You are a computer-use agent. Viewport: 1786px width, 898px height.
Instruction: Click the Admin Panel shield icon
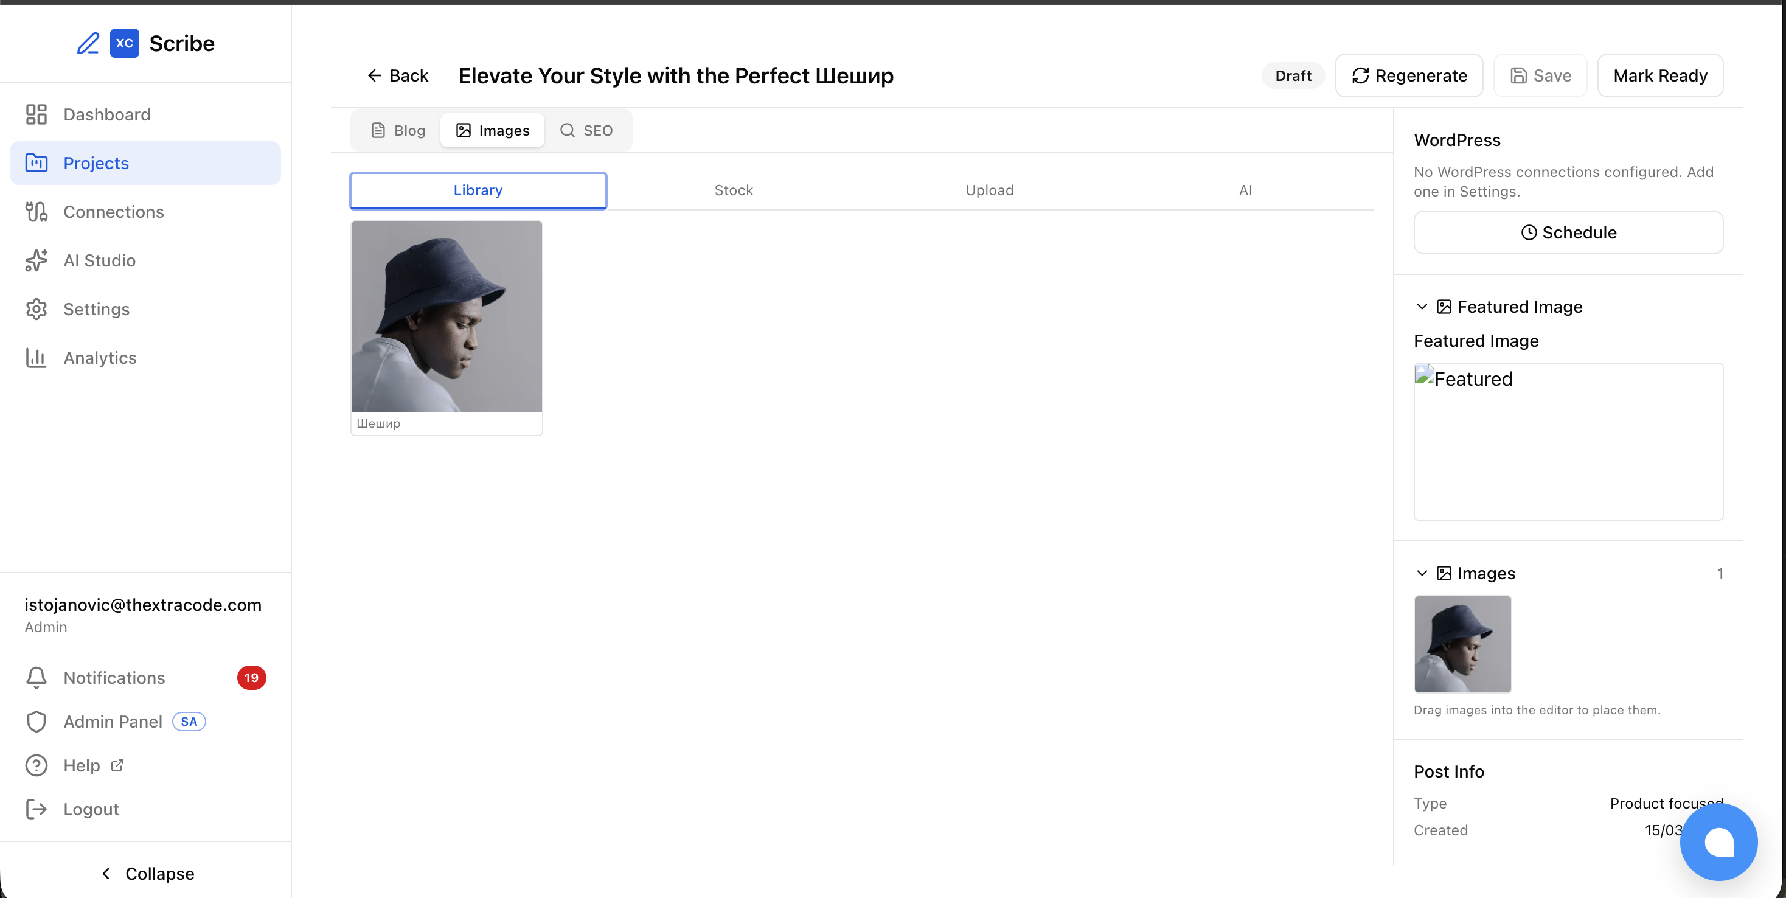pyautogui.click(x=36, y=722)
